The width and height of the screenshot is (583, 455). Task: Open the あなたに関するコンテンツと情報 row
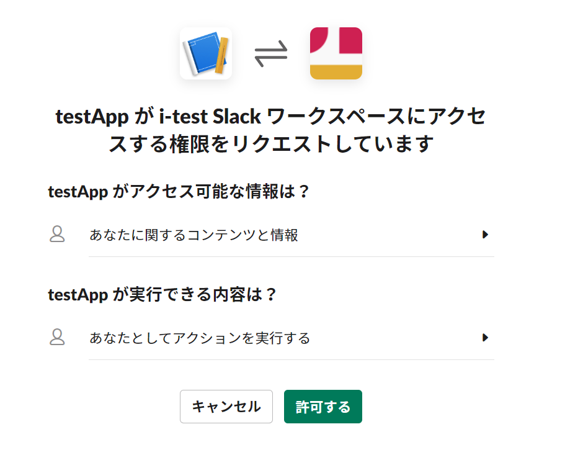[272, 235]
